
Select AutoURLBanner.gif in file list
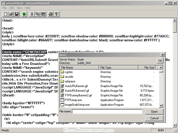[x=76, y=86]
